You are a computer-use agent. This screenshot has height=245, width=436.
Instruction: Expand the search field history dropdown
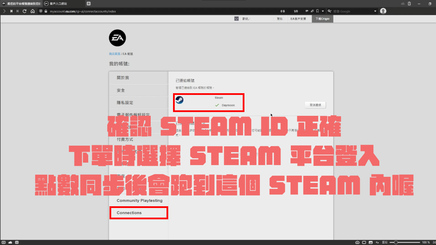pos(375,11)
